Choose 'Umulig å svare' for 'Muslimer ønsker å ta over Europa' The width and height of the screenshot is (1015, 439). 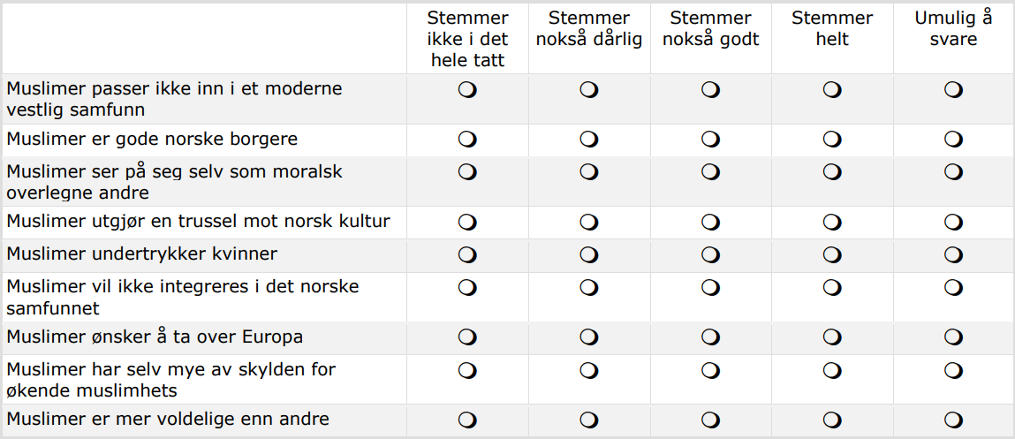coord(953,337)
